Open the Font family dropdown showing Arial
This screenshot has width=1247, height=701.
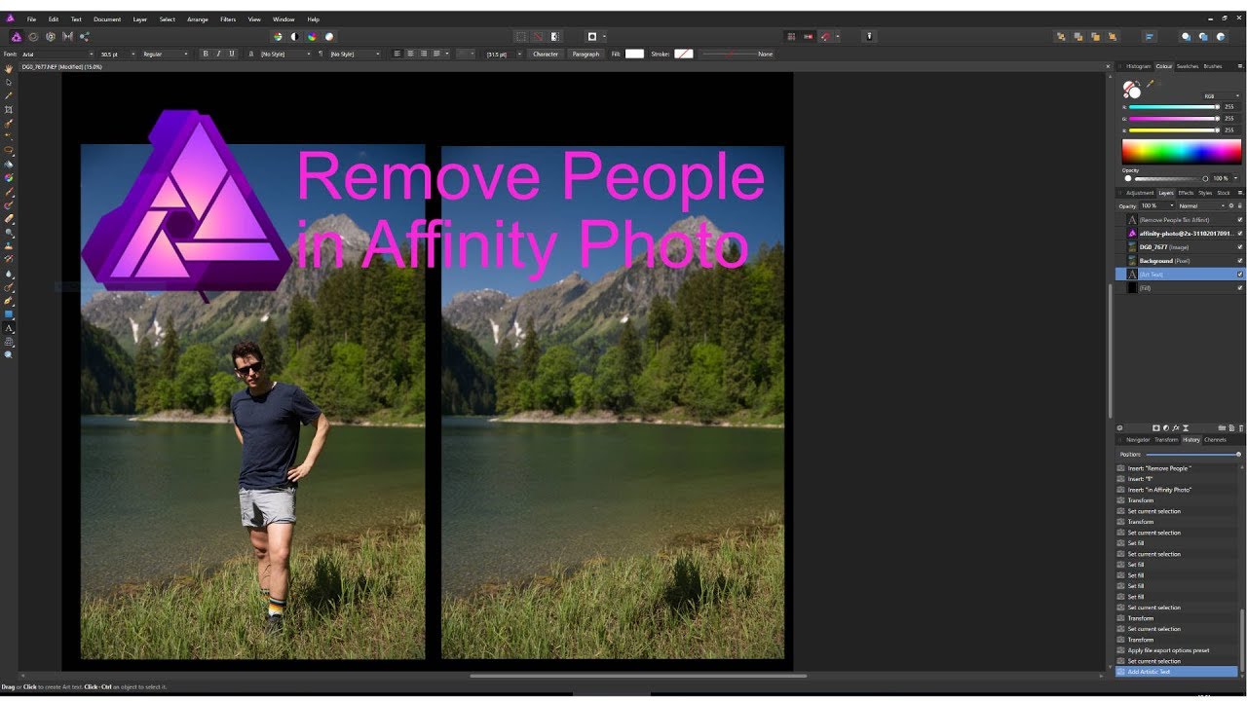57,54
